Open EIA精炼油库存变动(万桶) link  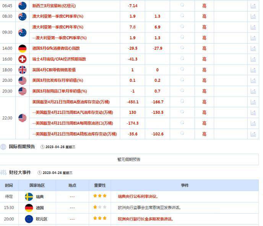click(75, 134)
